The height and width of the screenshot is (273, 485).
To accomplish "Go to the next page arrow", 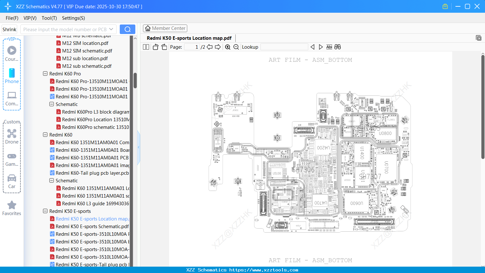I will pyautogui.click(x=218, y=47).
